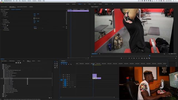Viewport: 178px width, 100px height.
Task: Toggle Uniform Scale checkbox
Action: coord(34,18)
